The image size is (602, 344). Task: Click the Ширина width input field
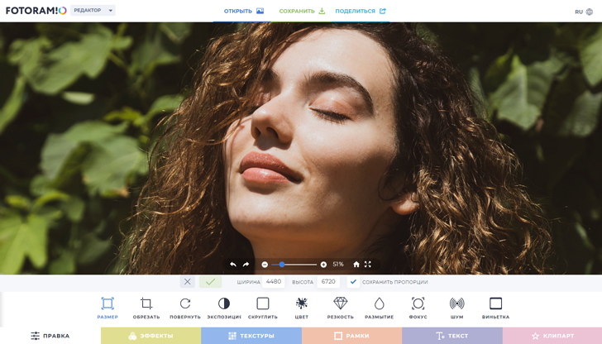click(x=274, y=282)
